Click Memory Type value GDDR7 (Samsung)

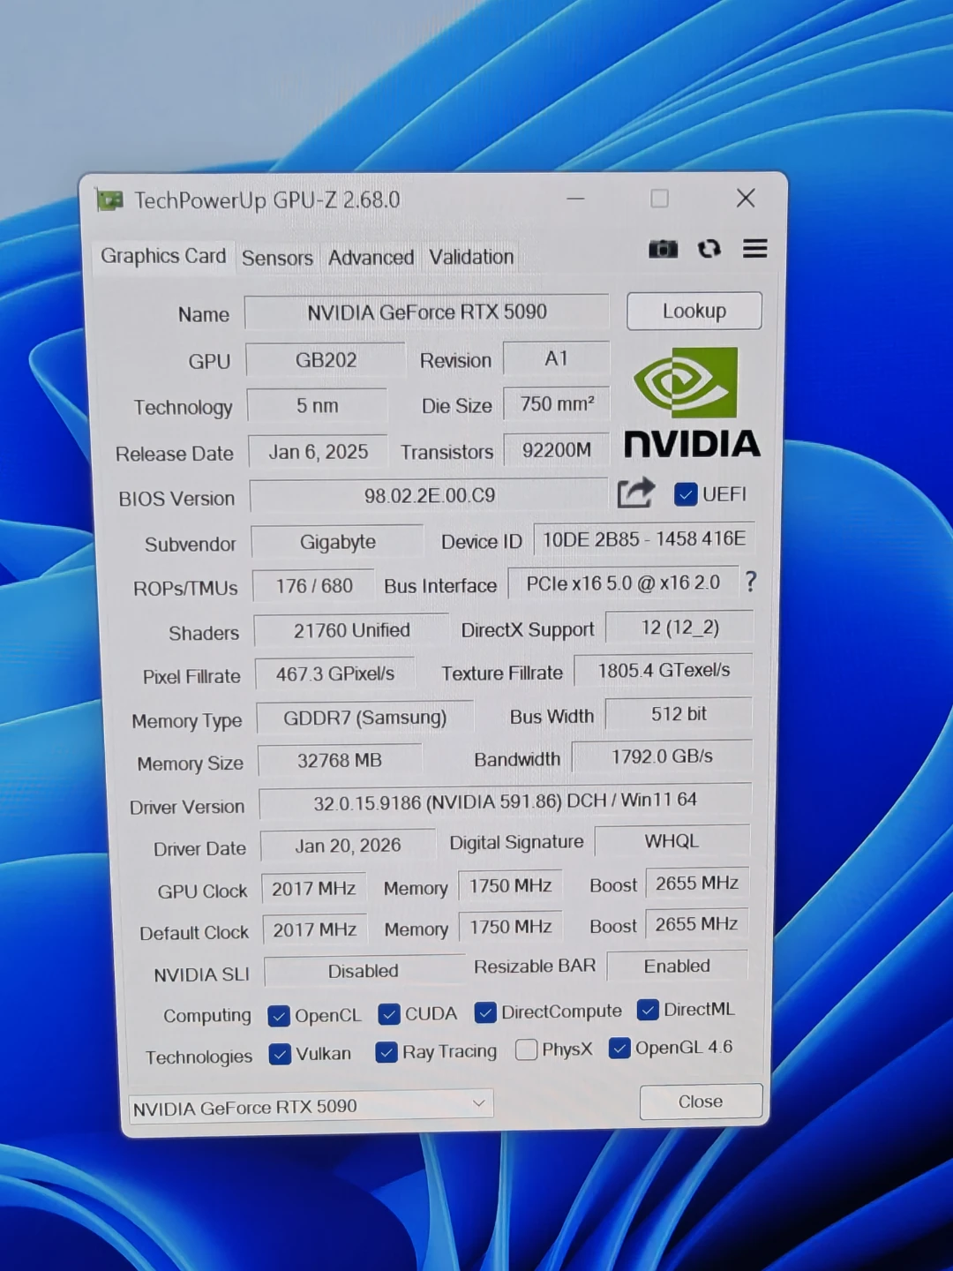pos(365,718)
